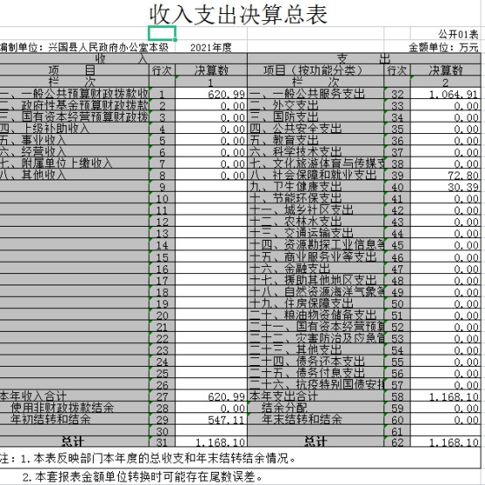Select the empty highlighted cell below the title
This screenshot has height=485, width=485.
[x=162, y=33]
